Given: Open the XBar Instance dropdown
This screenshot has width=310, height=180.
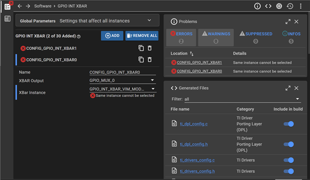Looking at the screenshot, I should 123,89.
